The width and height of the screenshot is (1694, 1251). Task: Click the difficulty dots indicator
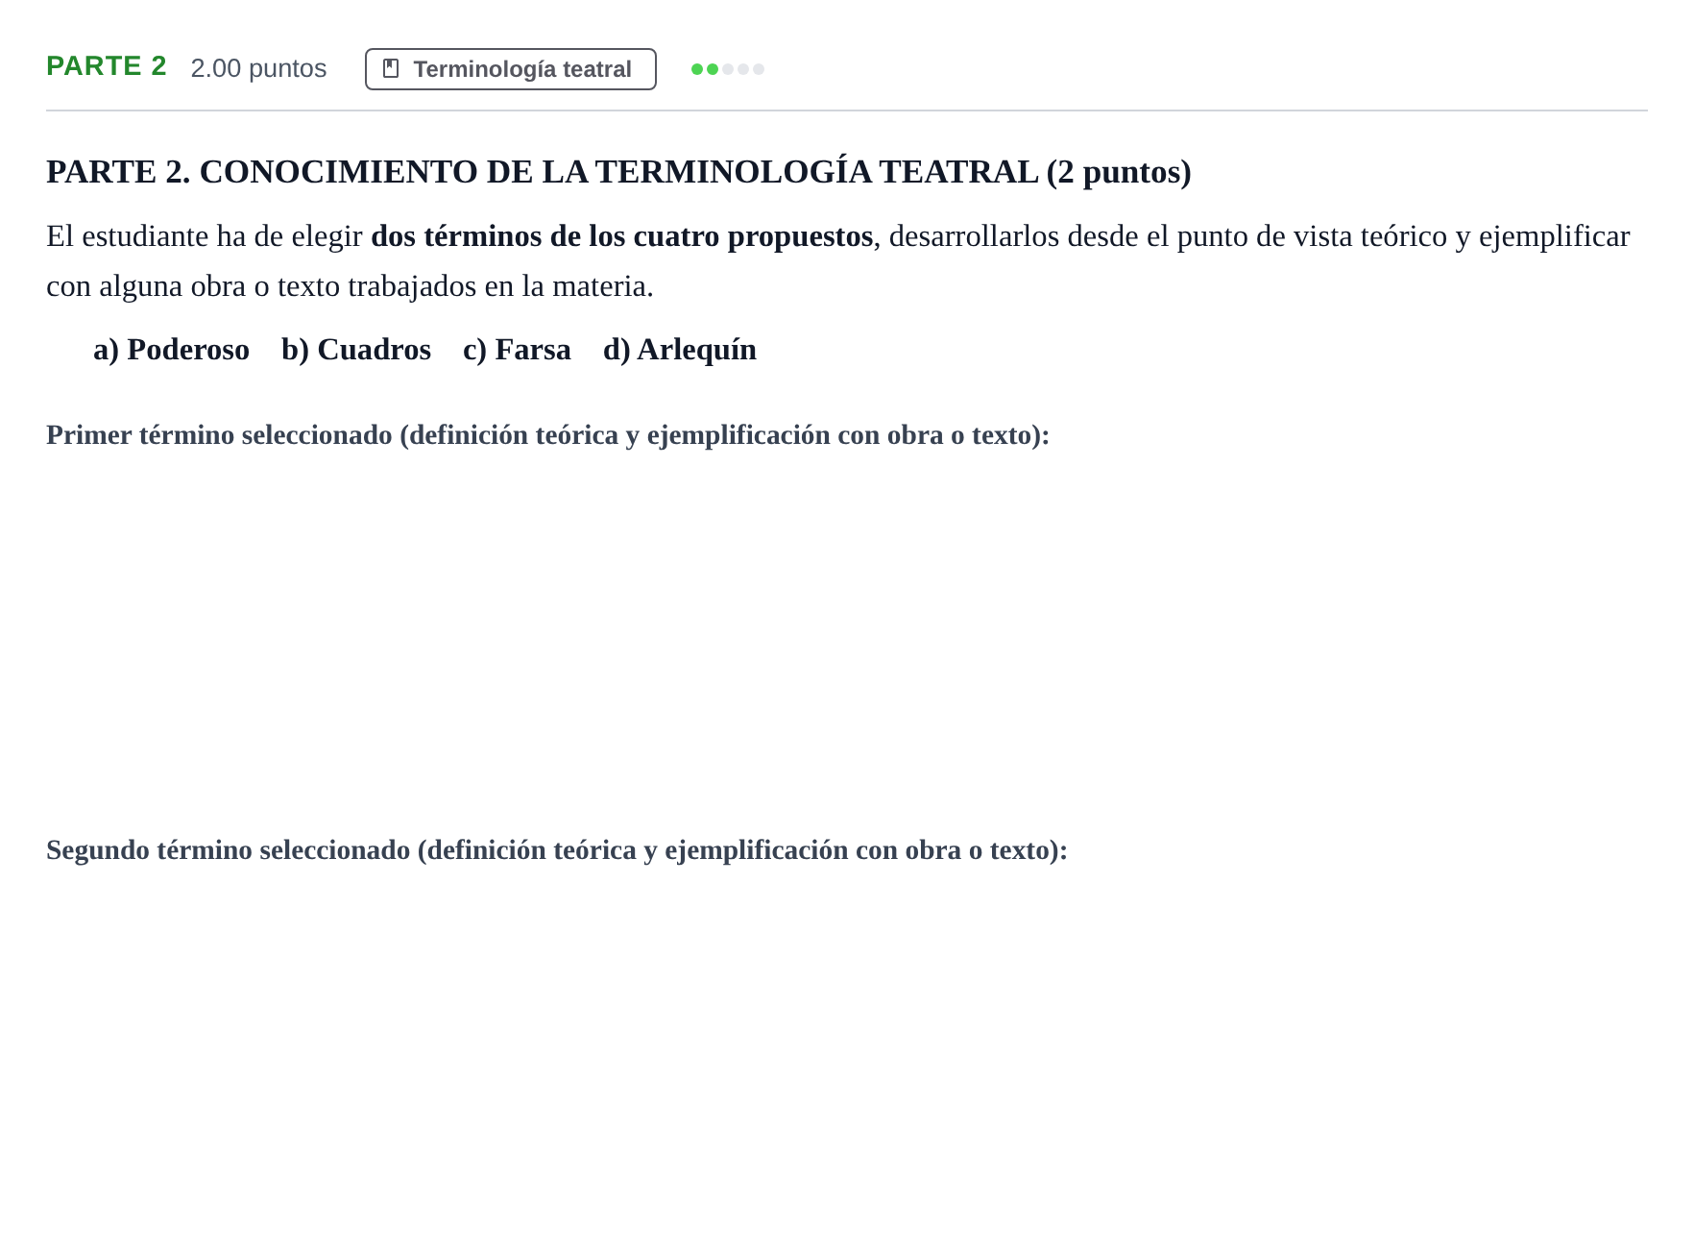[728, 69]
